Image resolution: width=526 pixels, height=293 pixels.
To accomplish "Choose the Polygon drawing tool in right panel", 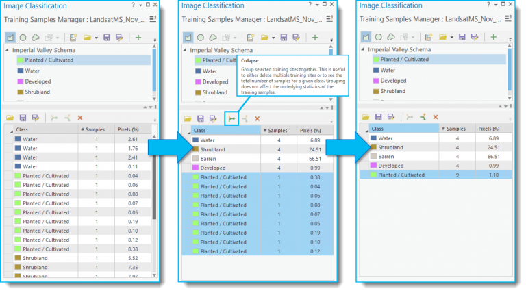I will (x=391, y=37).
